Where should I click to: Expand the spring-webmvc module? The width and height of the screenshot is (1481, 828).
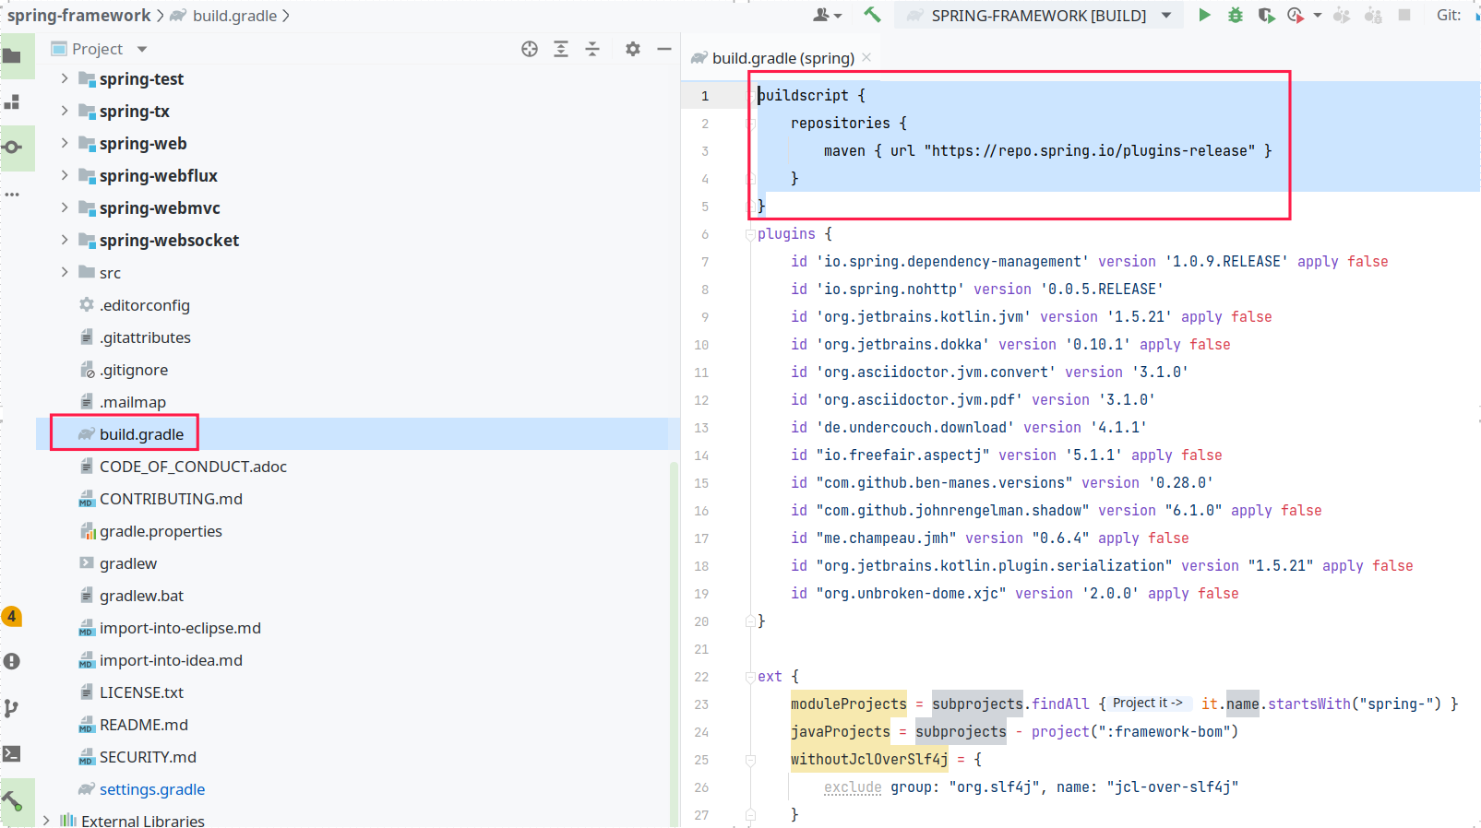(x=65, y=207)
